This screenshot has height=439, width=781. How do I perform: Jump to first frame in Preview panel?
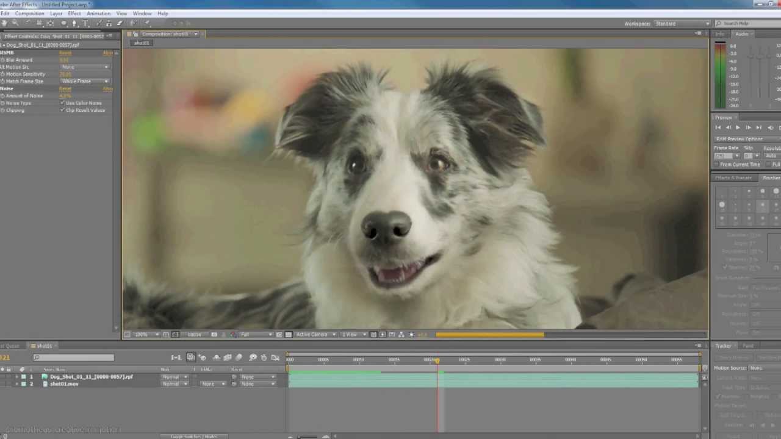[x=718, y=127]
